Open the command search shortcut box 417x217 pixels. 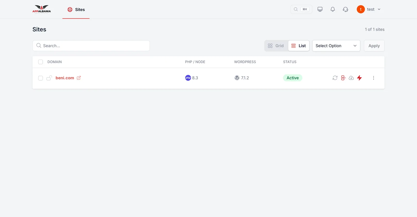coord(301,9)
